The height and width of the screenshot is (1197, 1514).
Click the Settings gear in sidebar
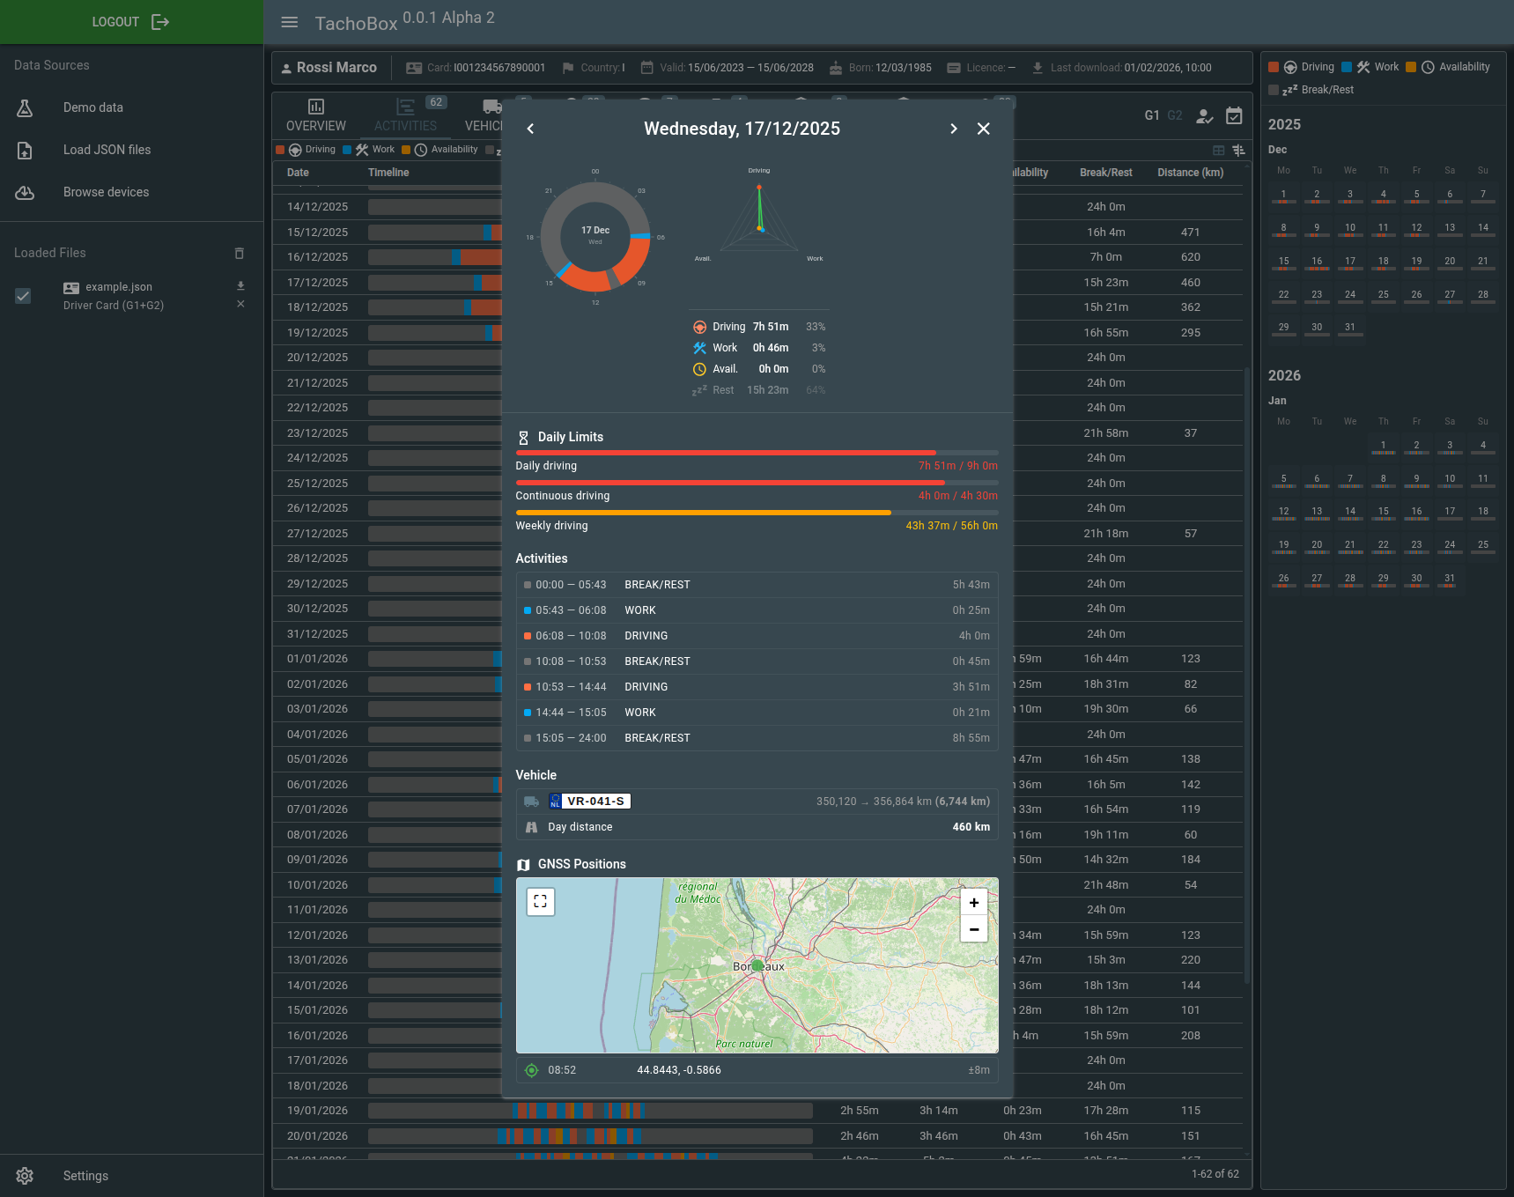[x=25, y=1176]
